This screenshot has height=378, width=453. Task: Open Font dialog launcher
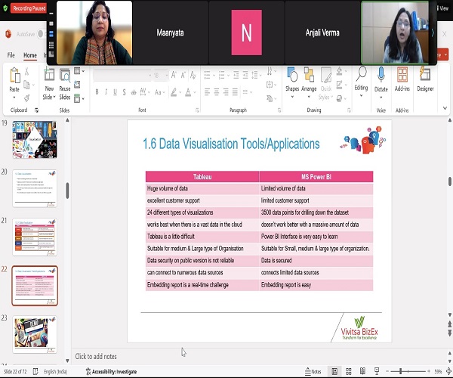(197, 110)
